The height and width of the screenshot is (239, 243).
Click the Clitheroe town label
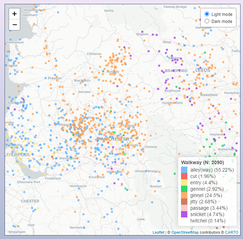(x=94, y=54)
